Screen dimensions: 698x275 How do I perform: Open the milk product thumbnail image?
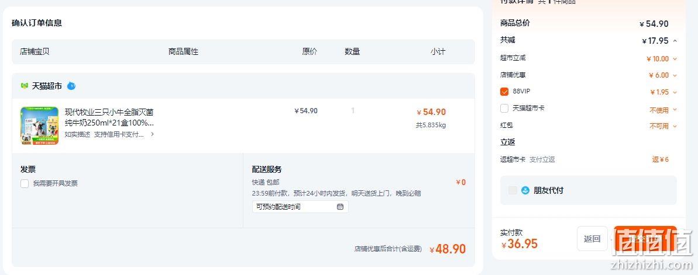(39, 126)
